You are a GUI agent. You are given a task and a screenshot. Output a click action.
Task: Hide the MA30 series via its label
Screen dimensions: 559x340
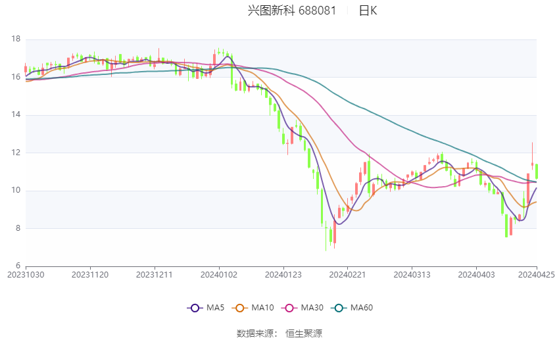pyautogui.click(x=312, y=308)
